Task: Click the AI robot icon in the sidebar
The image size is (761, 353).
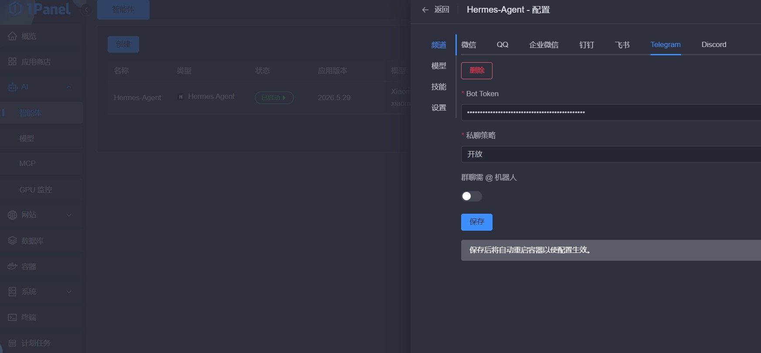Action: pyautogui.click(x=12, y=87)
